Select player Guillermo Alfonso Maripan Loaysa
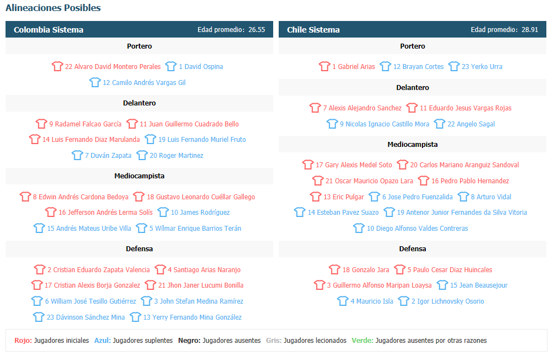Viewport: 553px width, 355px height. 379,285
